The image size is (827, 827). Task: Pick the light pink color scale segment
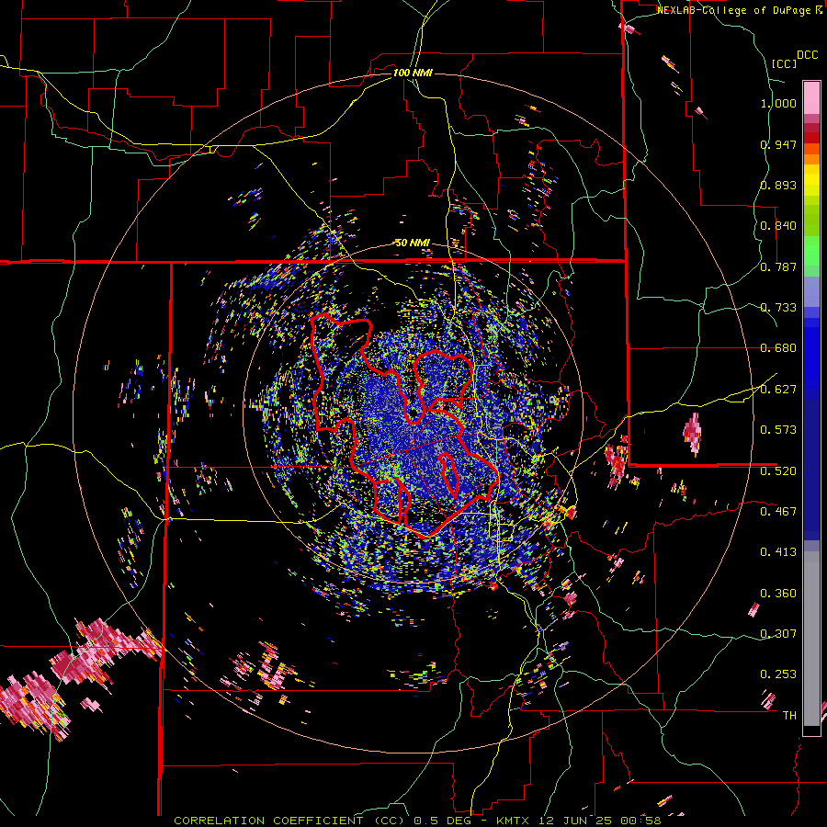tap(811, 97)
